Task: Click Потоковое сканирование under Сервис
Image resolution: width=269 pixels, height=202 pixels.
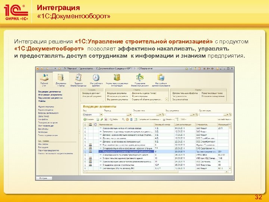Action: point(213,97)
